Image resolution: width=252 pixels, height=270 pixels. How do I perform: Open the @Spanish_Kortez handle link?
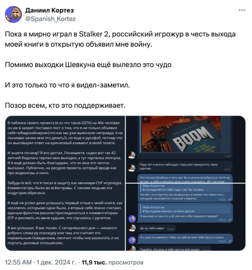[51, 19]
